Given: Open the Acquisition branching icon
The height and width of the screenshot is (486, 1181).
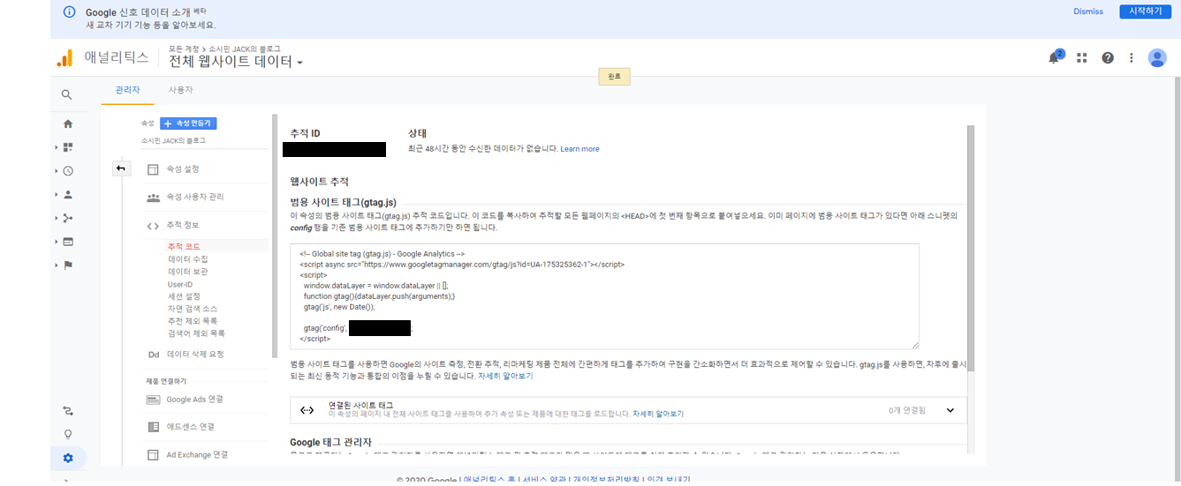Looking at the screenshot, I should (68, 218).
